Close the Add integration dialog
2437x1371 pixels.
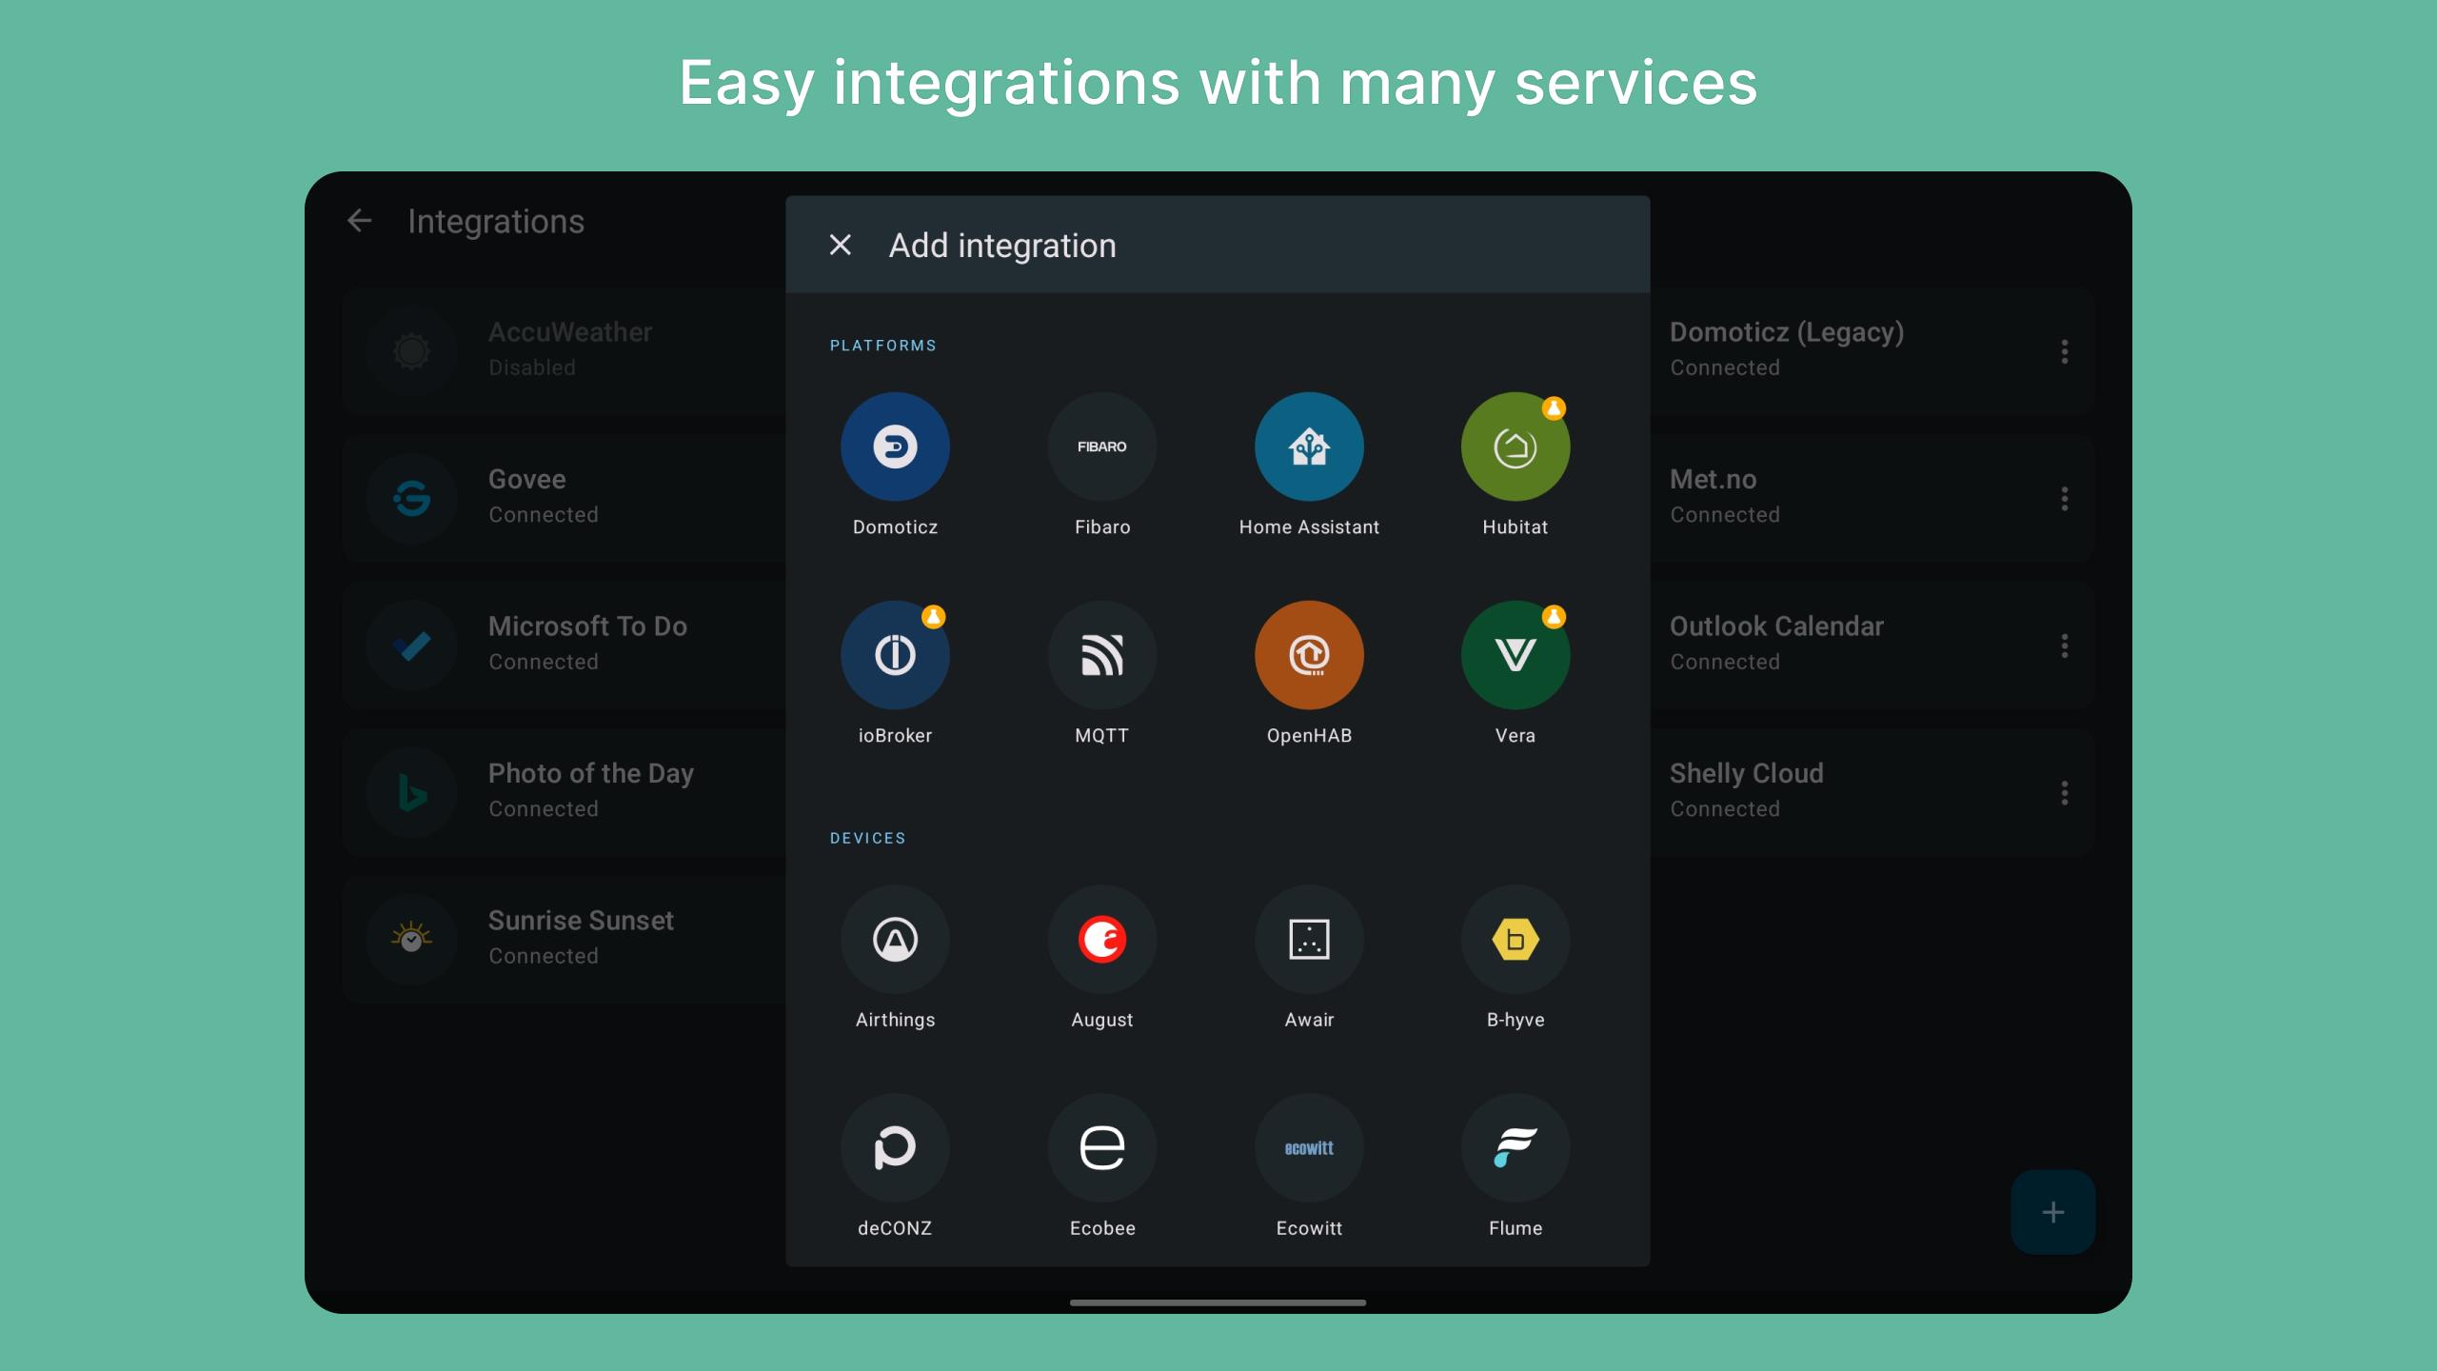[x=840, y=246]
